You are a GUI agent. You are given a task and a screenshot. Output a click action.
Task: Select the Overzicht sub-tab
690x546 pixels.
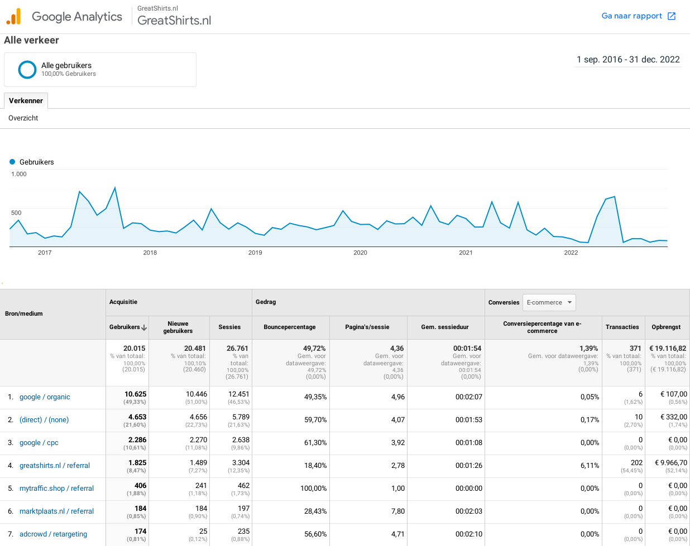tap(23, 118)
